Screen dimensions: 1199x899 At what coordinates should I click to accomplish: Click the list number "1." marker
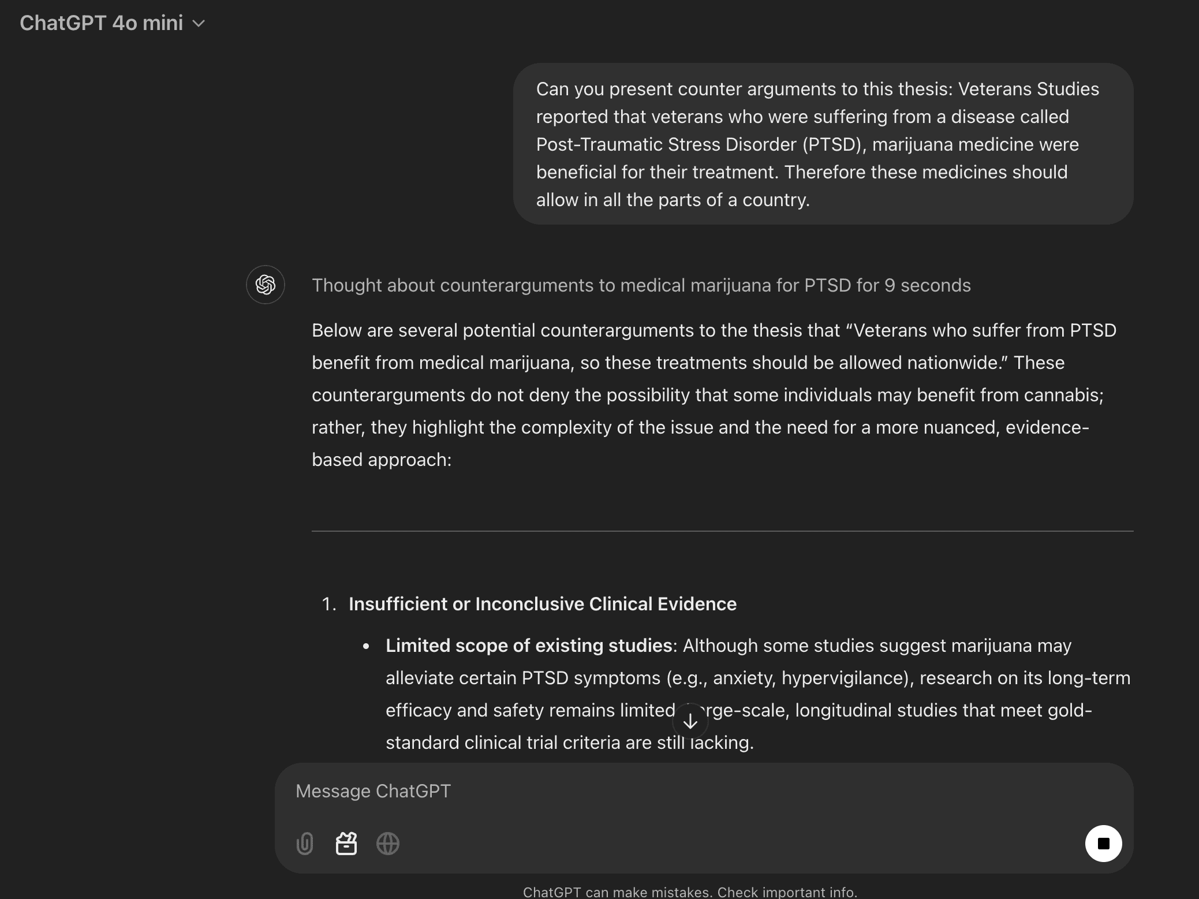tap(329, 604)
